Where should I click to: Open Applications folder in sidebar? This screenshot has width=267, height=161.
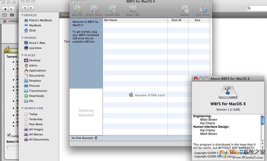click(35, 70)
